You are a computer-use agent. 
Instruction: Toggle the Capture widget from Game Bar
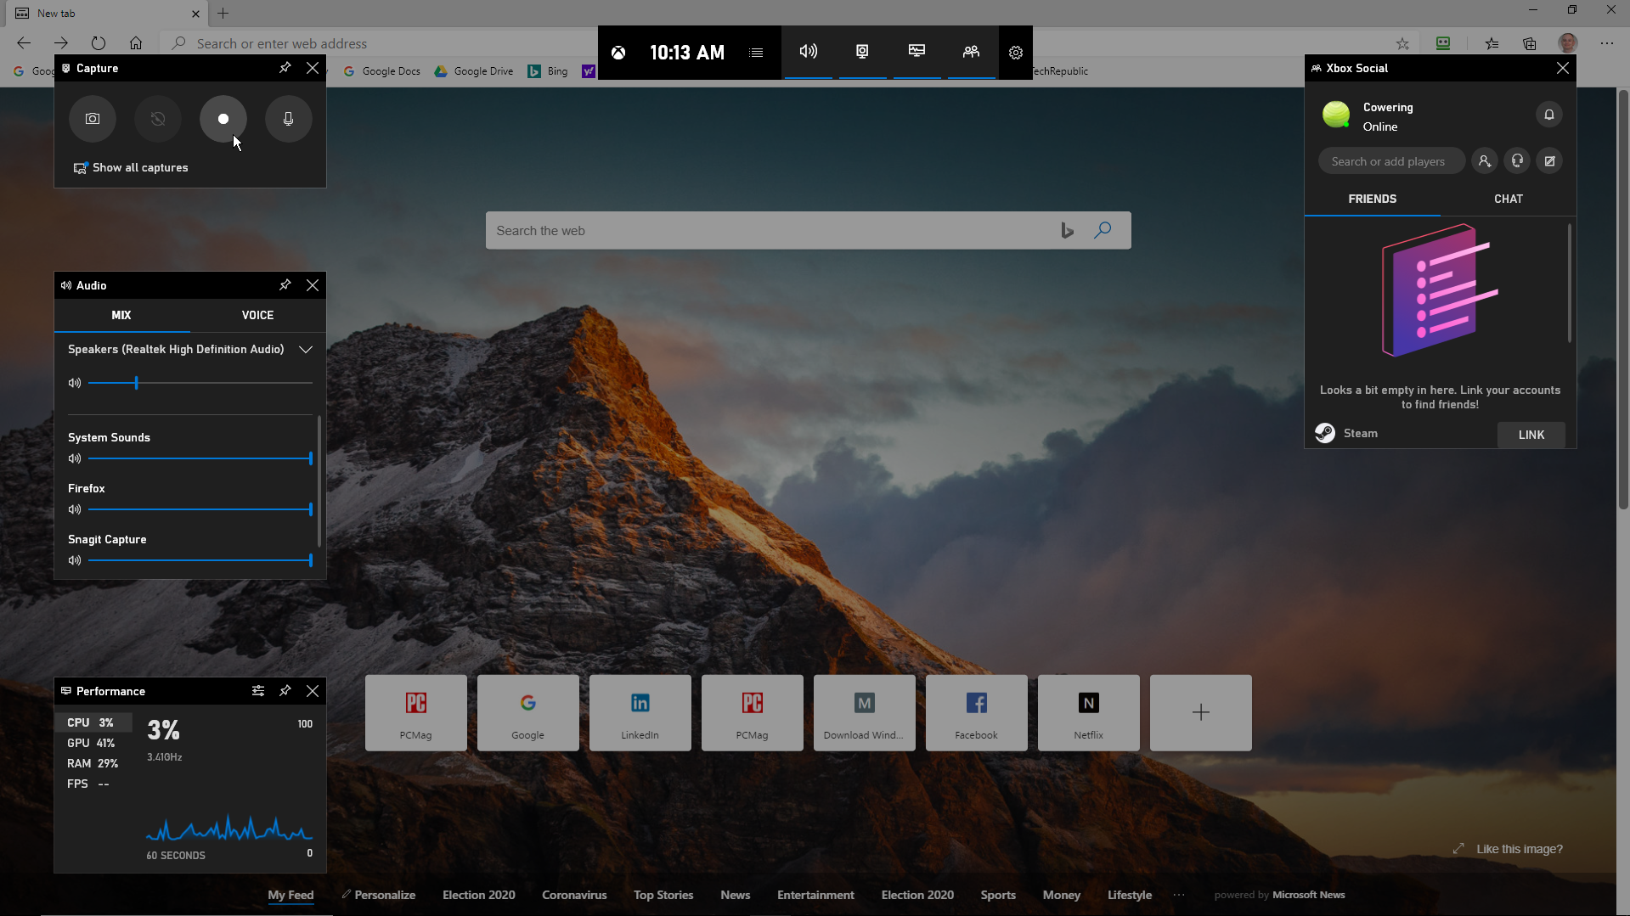pyautogui.click(x=862, y=52)
